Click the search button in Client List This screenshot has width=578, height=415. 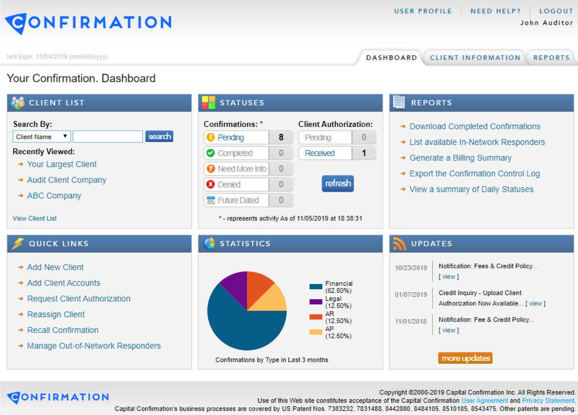[159, 136]
